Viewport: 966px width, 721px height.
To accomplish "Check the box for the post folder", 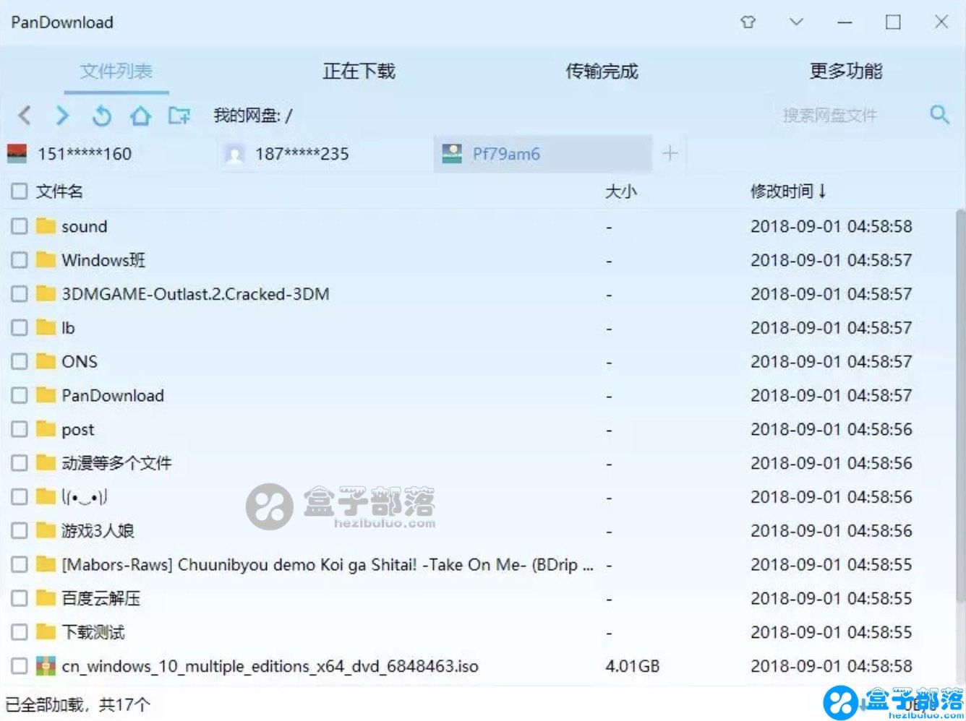I will tap(20, 429).
